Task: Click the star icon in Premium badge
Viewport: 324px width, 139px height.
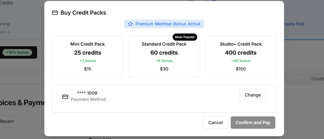Action: pos(130,24)
